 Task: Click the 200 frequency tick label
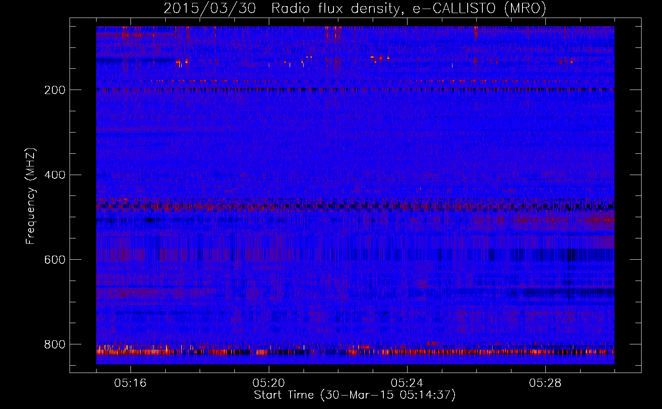pos(55,90)
